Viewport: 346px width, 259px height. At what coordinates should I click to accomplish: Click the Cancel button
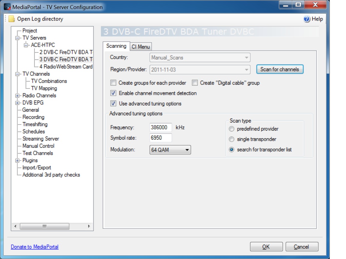[302, 247]
